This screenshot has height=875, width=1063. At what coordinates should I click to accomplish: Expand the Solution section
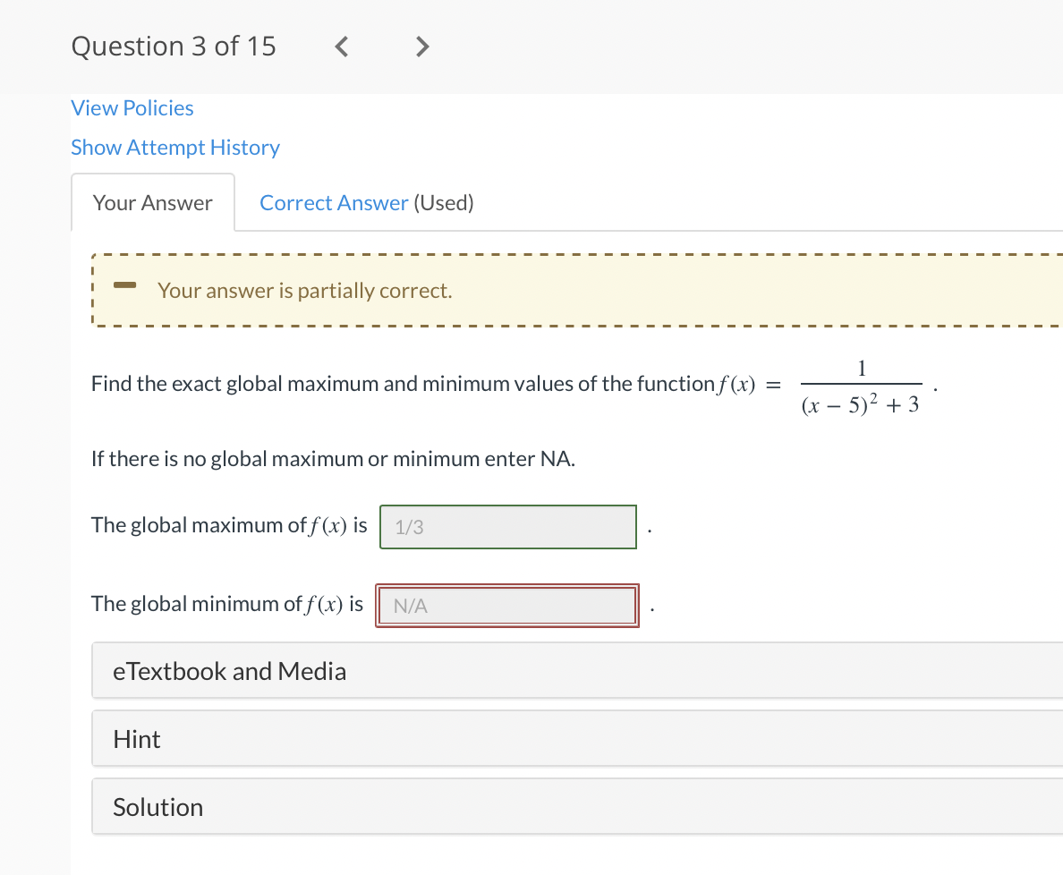[x=577, y=806]
